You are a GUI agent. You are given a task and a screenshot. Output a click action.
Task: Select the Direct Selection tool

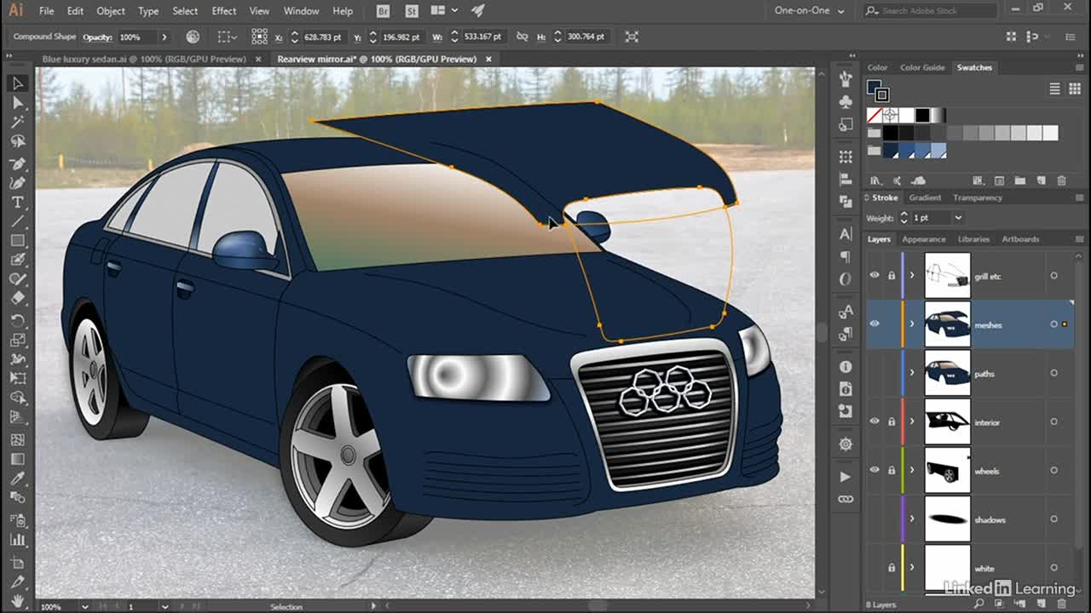point(17,103)
